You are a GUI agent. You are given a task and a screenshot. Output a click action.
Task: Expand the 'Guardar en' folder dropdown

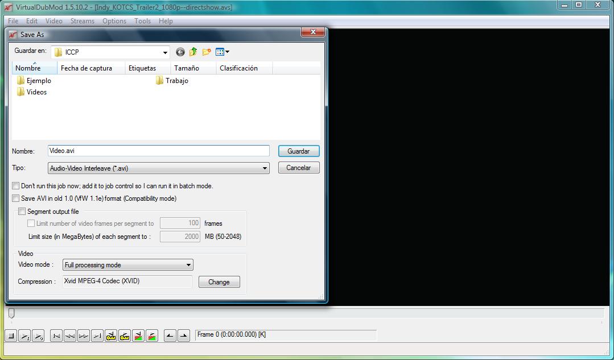(165, 52)
